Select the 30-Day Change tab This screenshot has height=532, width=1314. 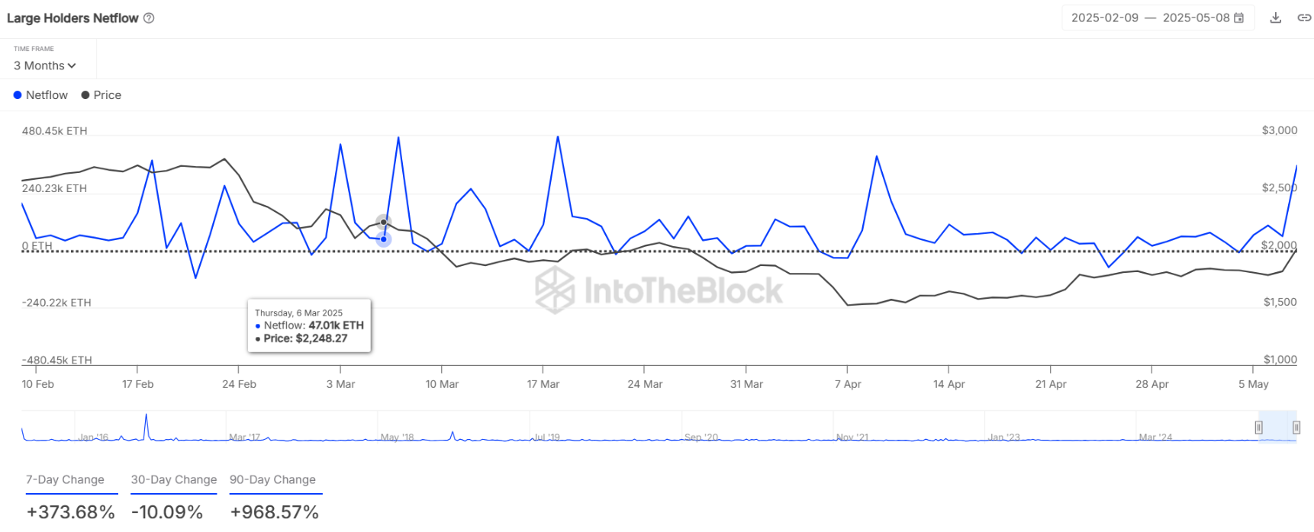tap(174, 480)
